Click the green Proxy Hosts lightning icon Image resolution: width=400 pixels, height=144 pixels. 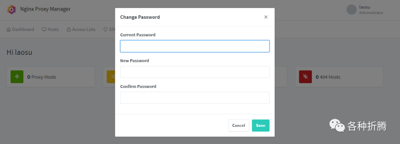coord(17,77)
